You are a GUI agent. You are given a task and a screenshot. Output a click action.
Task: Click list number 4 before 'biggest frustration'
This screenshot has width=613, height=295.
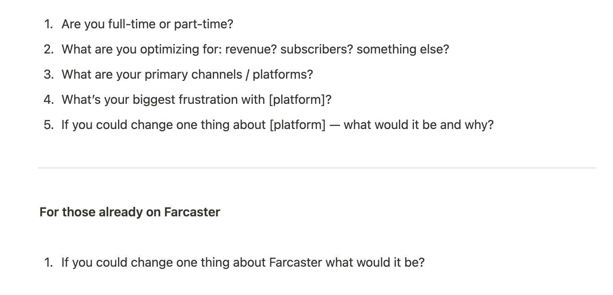coord(48,100)
